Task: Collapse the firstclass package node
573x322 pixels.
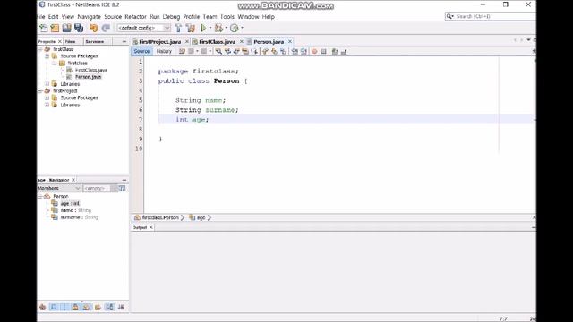Action: point(54,63)
